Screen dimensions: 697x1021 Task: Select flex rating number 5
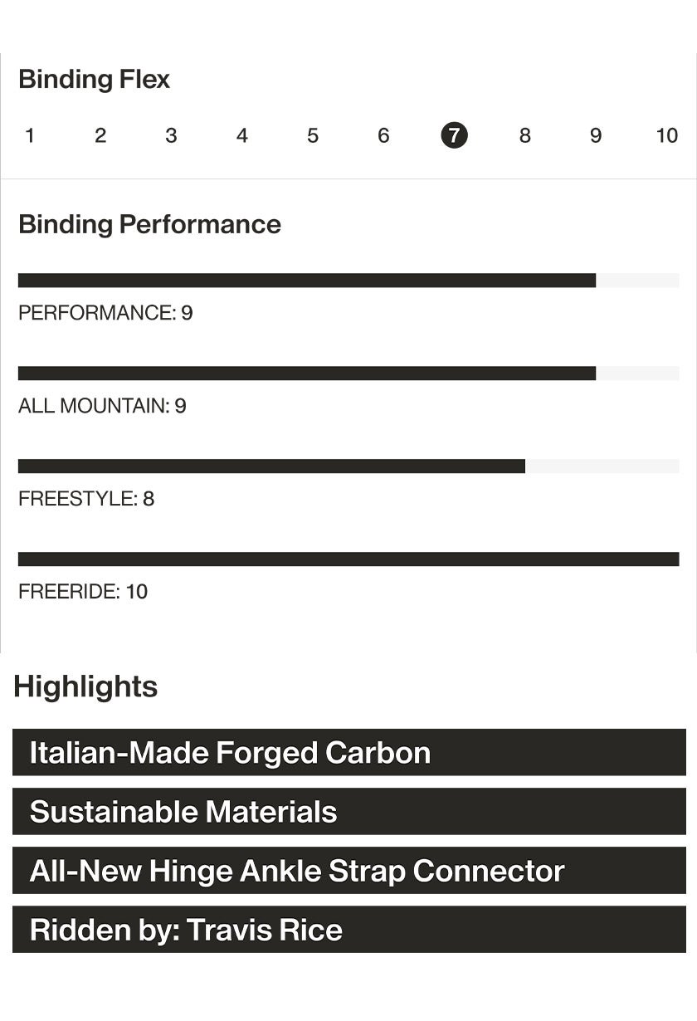pyautogui.click(x=313, y=135)
